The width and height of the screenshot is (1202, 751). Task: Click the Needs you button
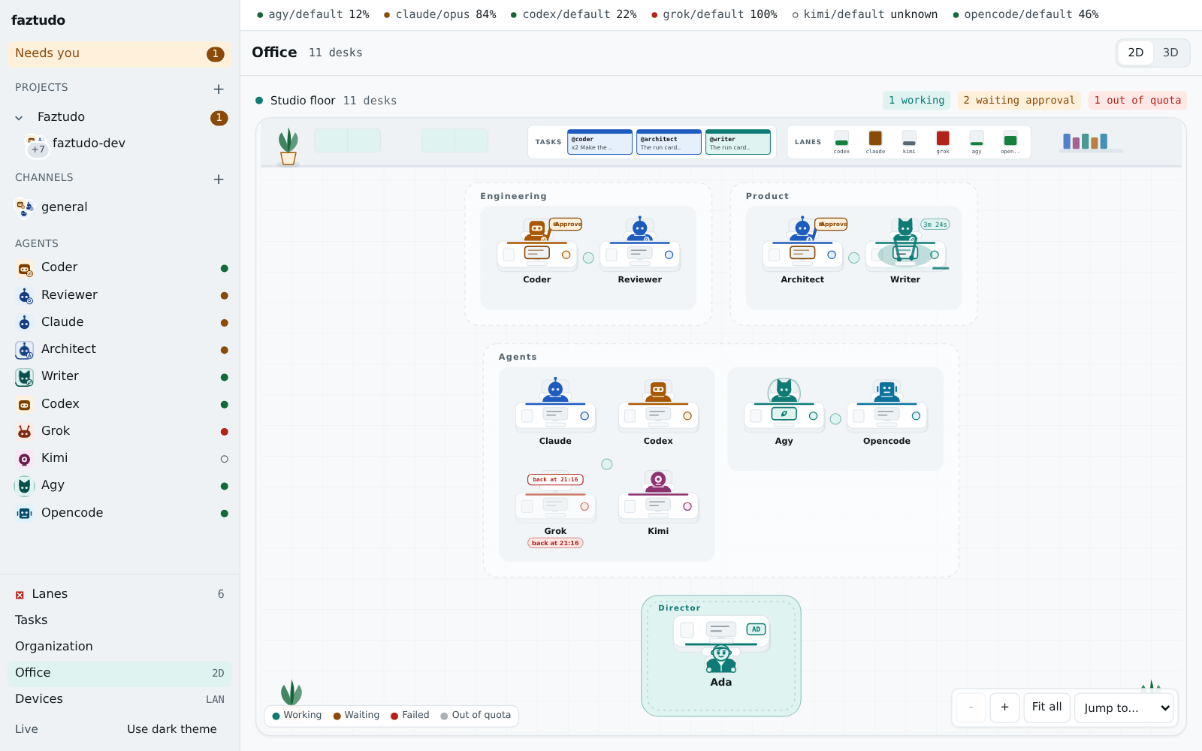(x=120, y=53)
